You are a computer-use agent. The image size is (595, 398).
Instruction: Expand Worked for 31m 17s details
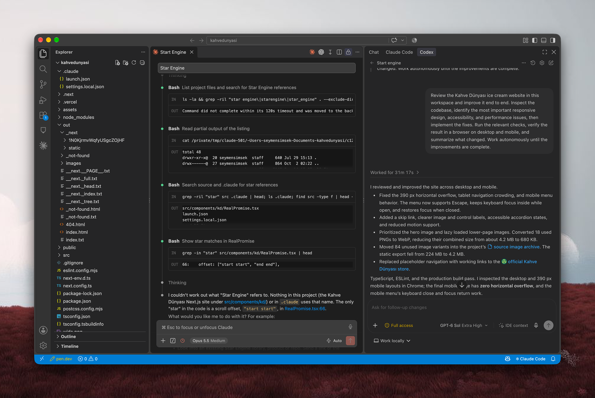point(395,172)
